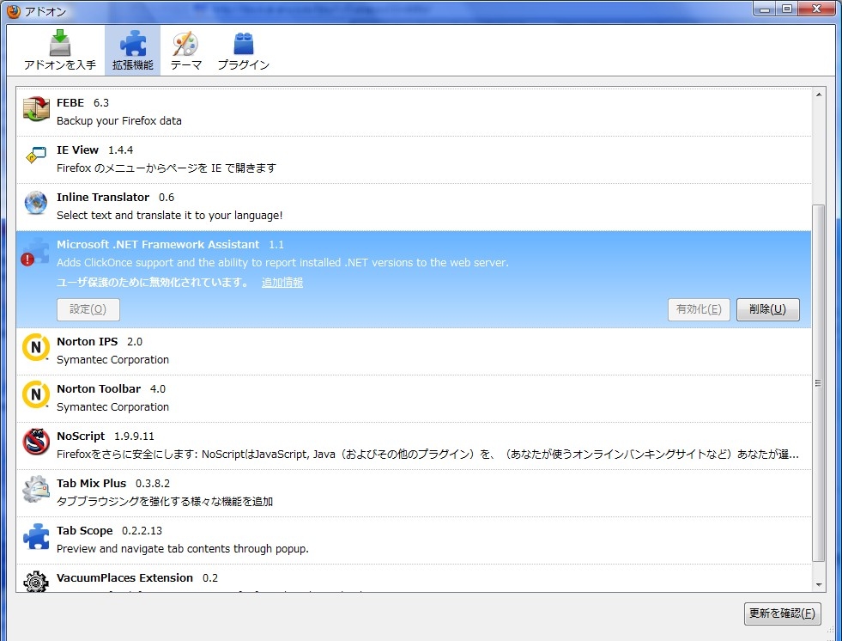The height and width of the screenshot is (641, 842).
Task: Open the テーマ (Themes) tab
Action: [185, 50]
